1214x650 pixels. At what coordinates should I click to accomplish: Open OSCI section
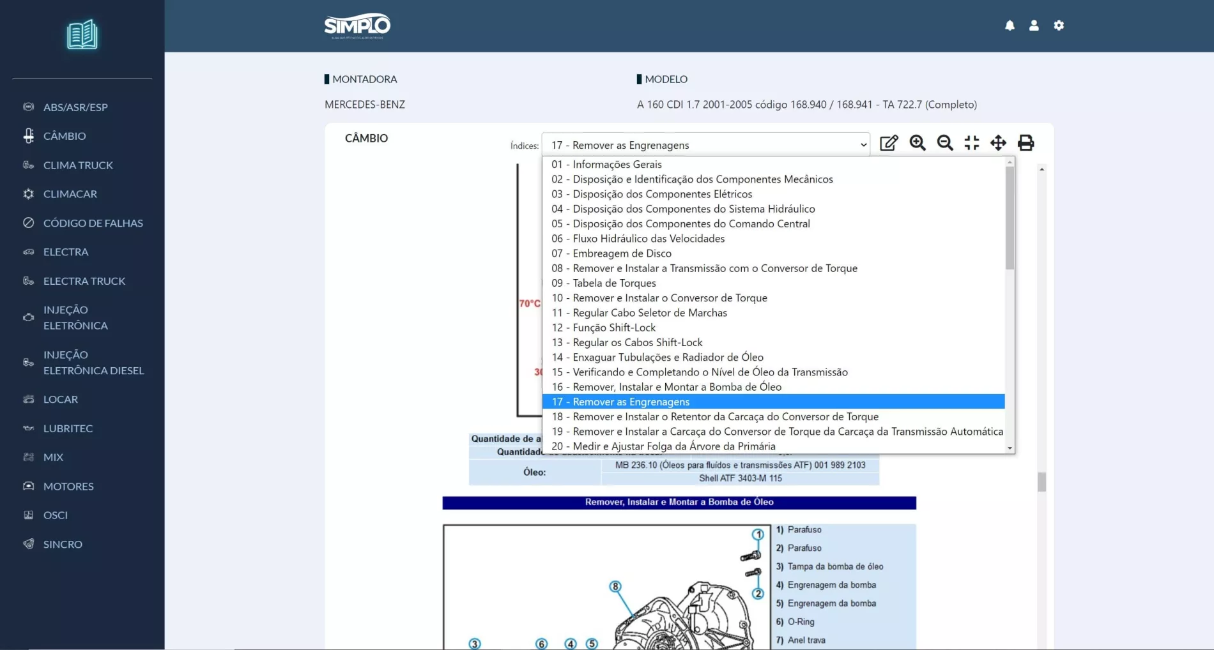(56, 515)
